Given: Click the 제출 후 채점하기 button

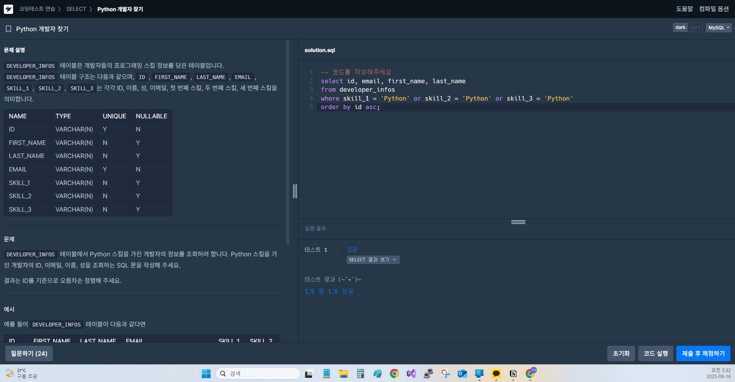Looking at the screenshot, I should tap(703, 353).
